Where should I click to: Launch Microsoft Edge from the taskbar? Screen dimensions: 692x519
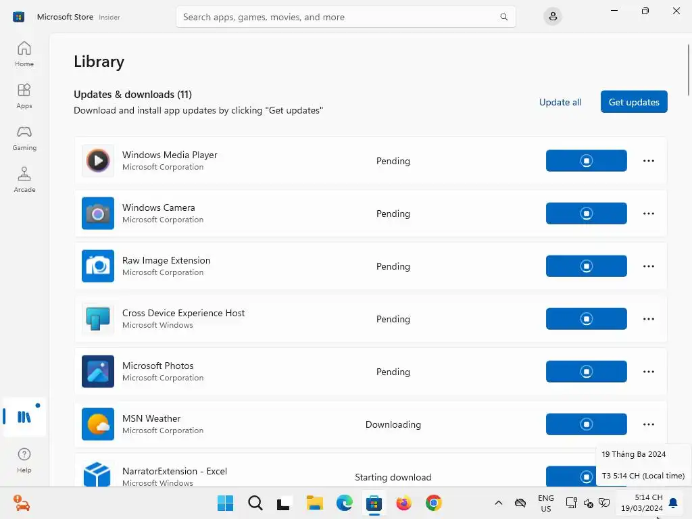coord(344,503)
